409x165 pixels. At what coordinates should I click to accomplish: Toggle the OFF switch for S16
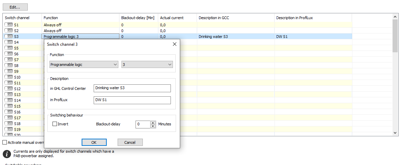coord(9,112)
